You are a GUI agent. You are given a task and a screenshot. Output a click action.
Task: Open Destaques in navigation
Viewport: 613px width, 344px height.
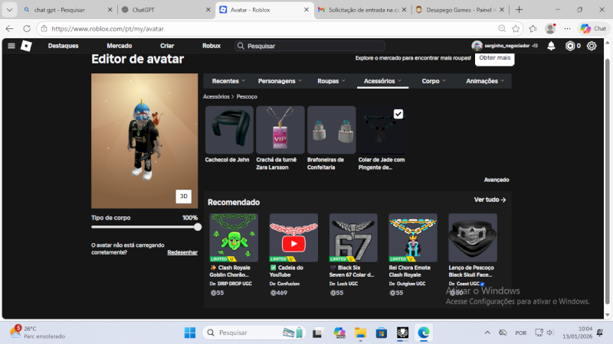(64, 46)
